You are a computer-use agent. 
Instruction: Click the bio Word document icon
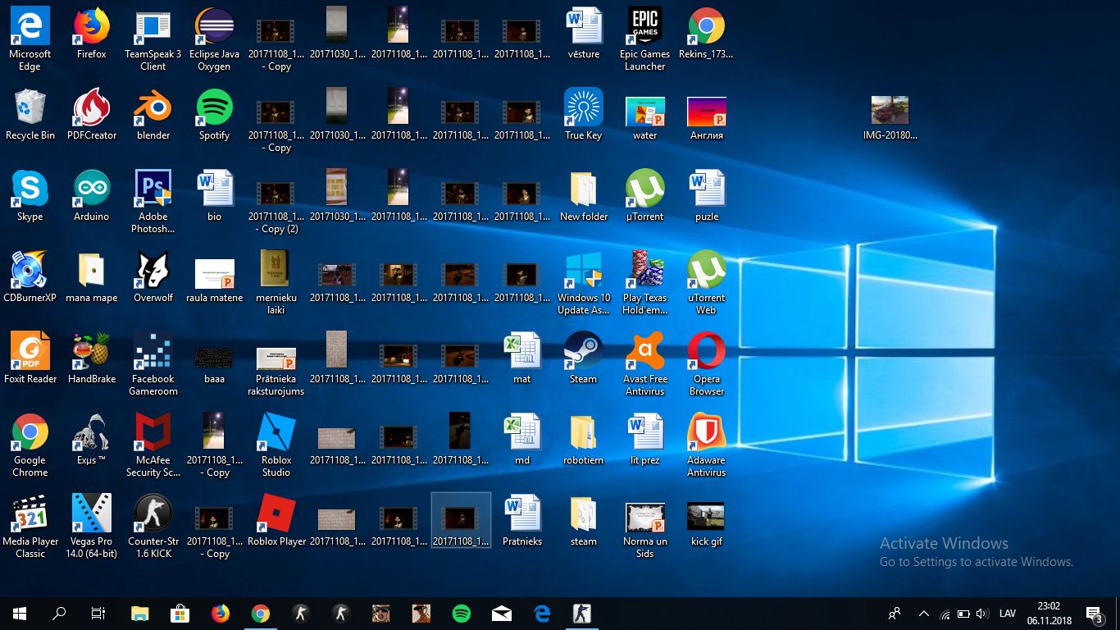(x=215, y=195)
